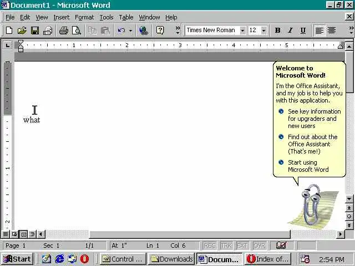
Task: Open the Table menu
Action: point(126,17)
